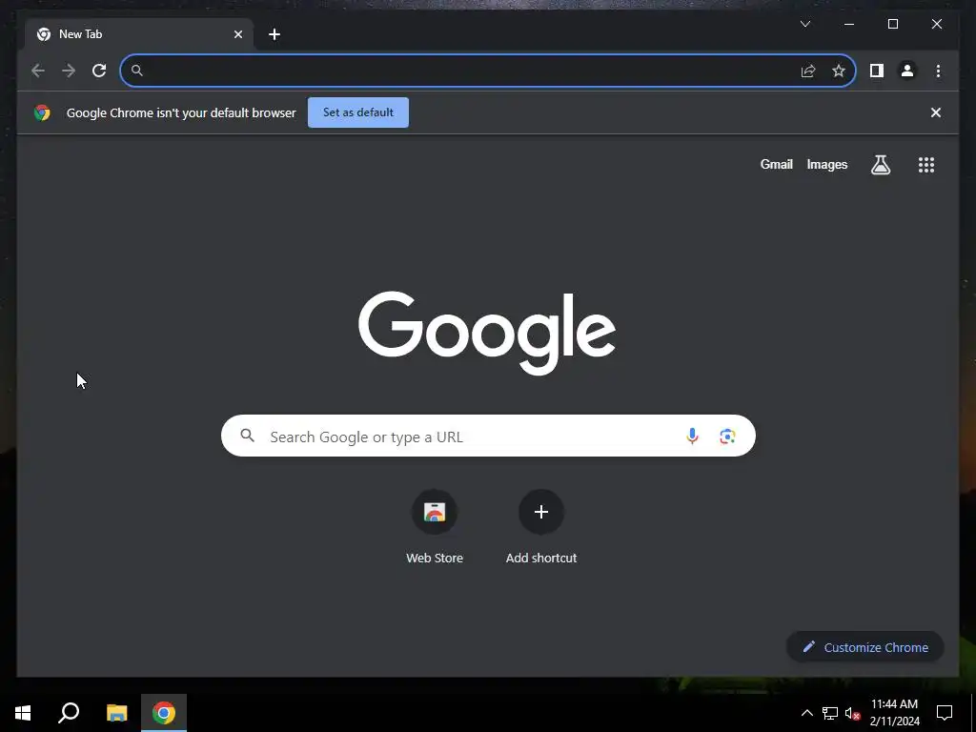Search by image with Google Lens
This screenshot has height=732, width=976.
tap(727, 437)
